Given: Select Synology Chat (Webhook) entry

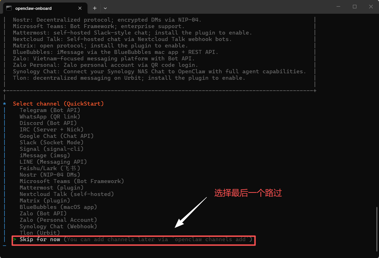Looking at the screenshot, I should pos(58,226).
